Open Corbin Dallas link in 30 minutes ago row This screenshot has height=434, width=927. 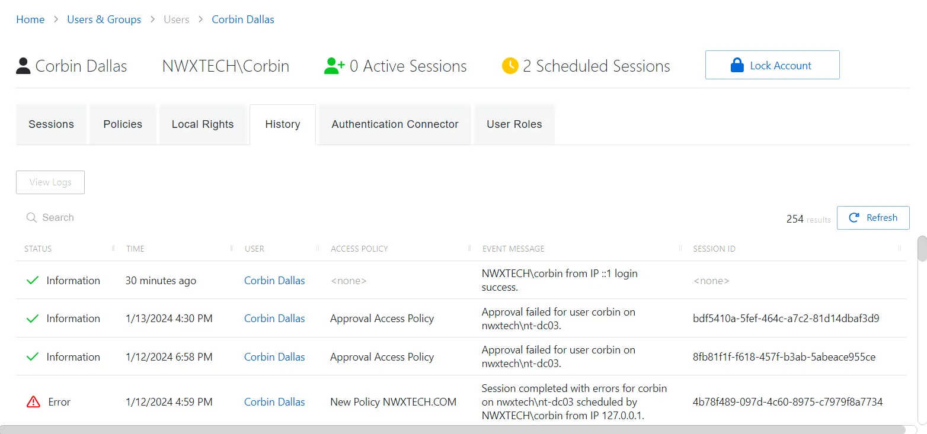(x=274, y=281)
